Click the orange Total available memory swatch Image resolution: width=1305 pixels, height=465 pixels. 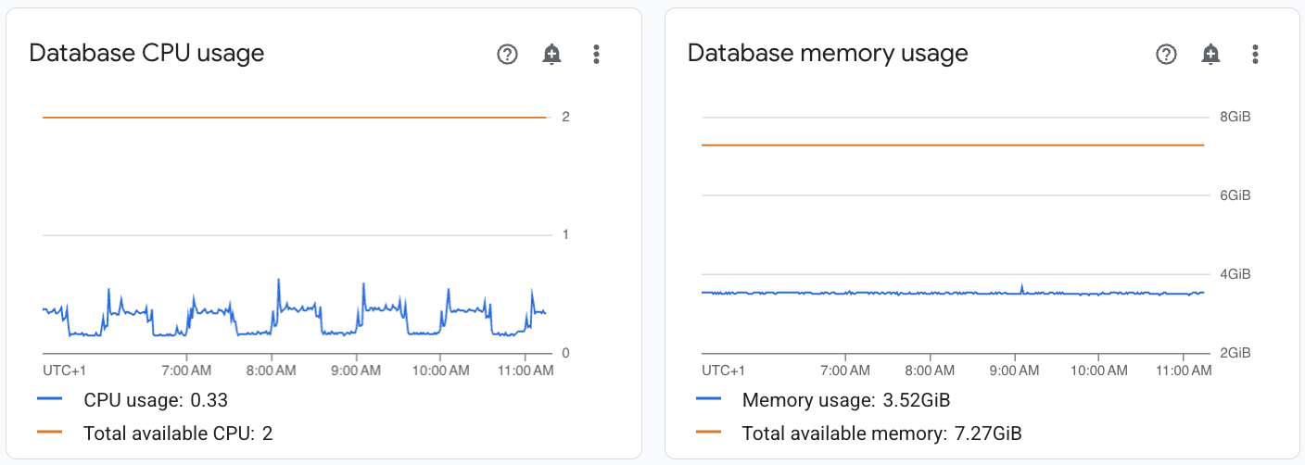coord(708,432)
